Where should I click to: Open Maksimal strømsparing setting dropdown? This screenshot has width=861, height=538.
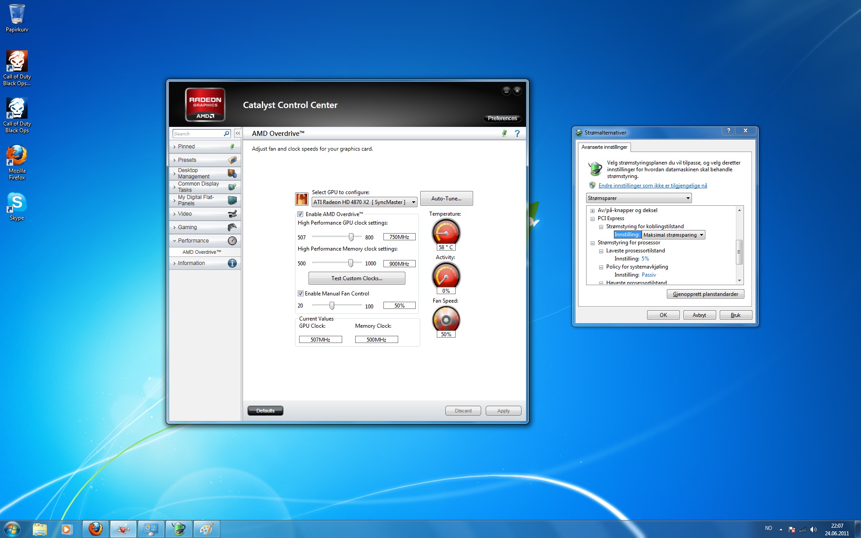click(673, 235)
